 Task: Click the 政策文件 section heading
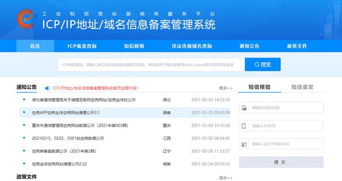pos(27,177)
